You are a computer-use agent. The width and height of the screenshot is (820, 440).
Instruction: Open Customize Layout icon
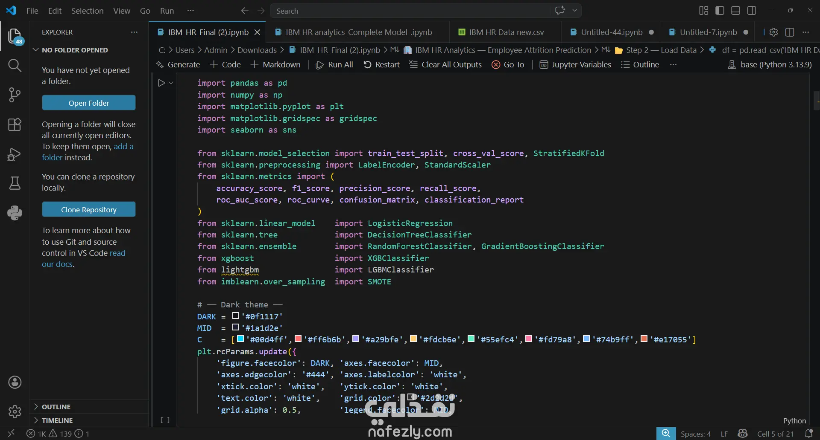(704, 11)
